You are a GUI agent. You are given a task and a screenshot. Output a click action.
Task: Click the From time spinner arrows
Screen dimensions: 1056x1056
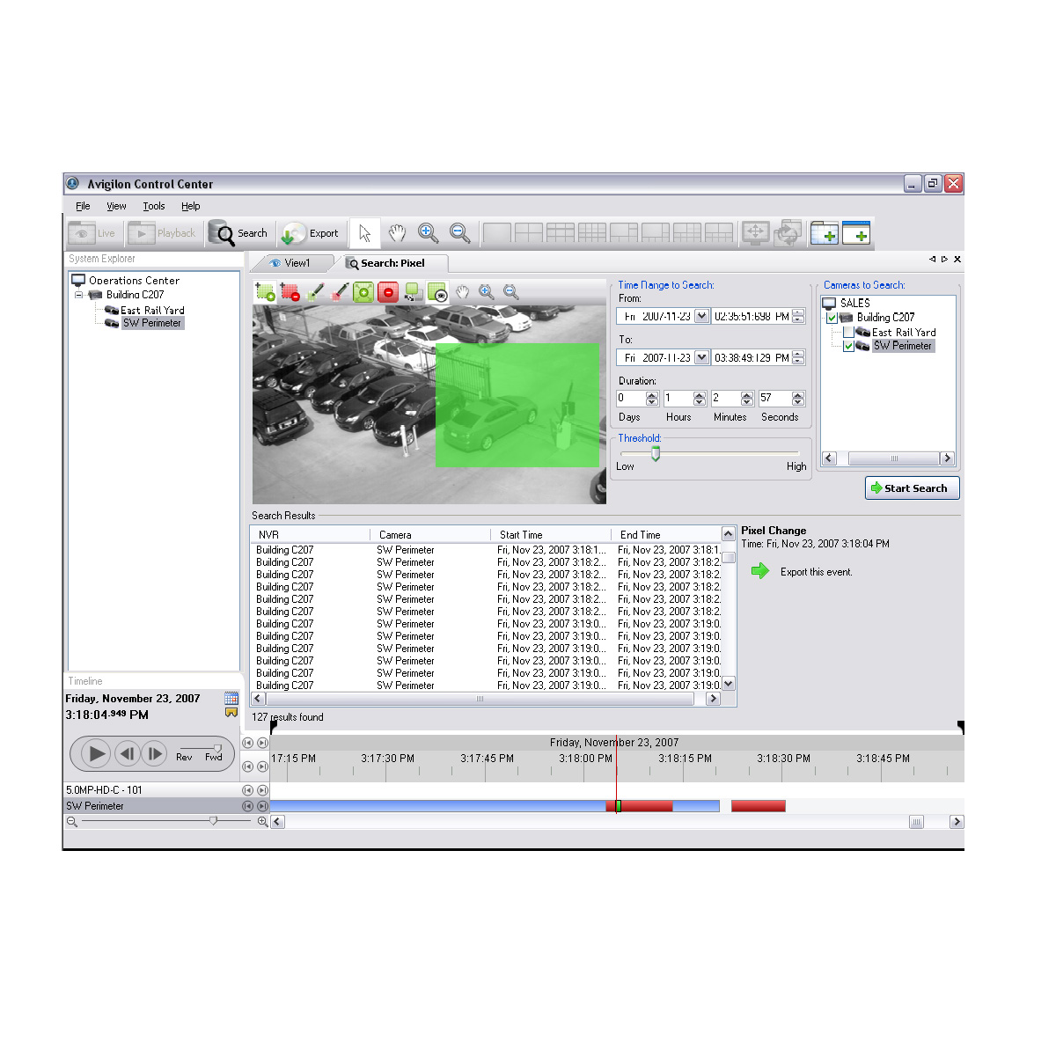tap(798, 316)
